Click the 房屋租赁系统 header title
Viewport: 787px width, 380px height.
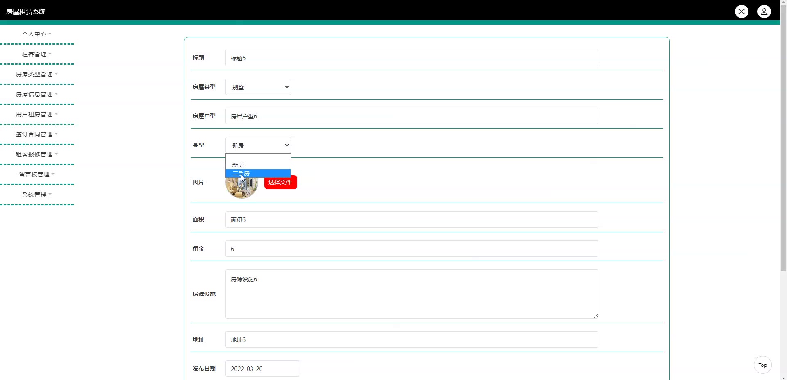point(26,11)
